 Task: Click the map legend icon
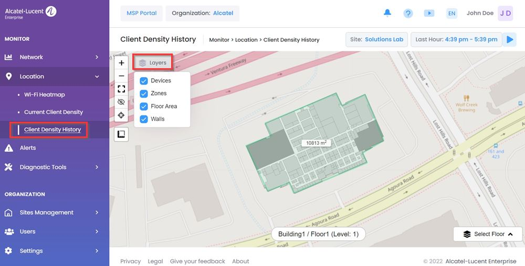tap(121, 134)
